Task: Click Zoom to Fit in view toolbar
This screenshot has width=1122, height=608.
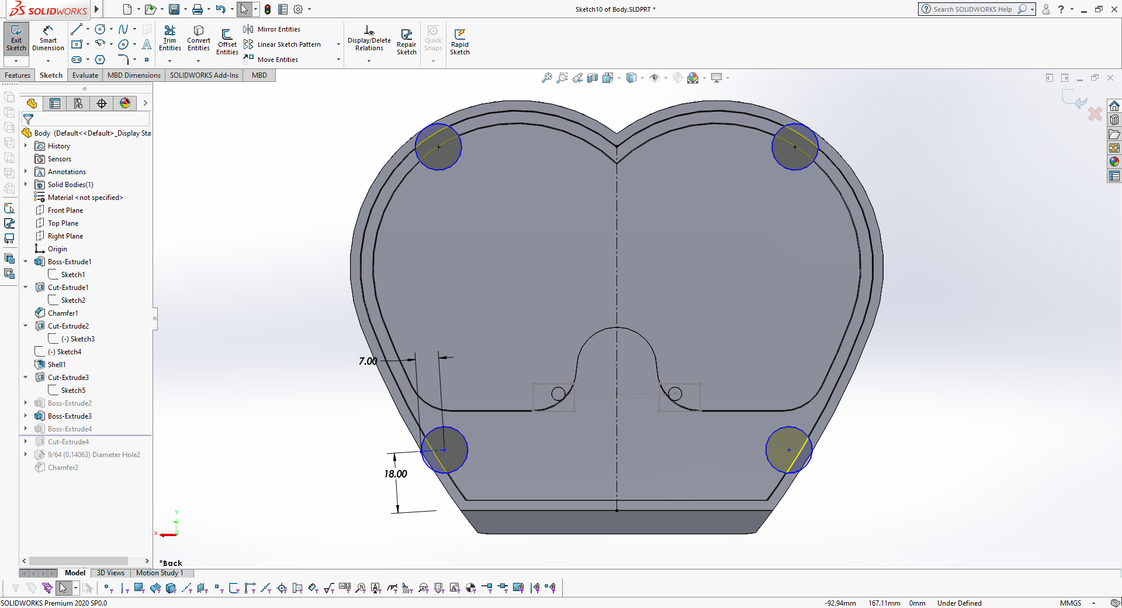Action: (547, 78)
